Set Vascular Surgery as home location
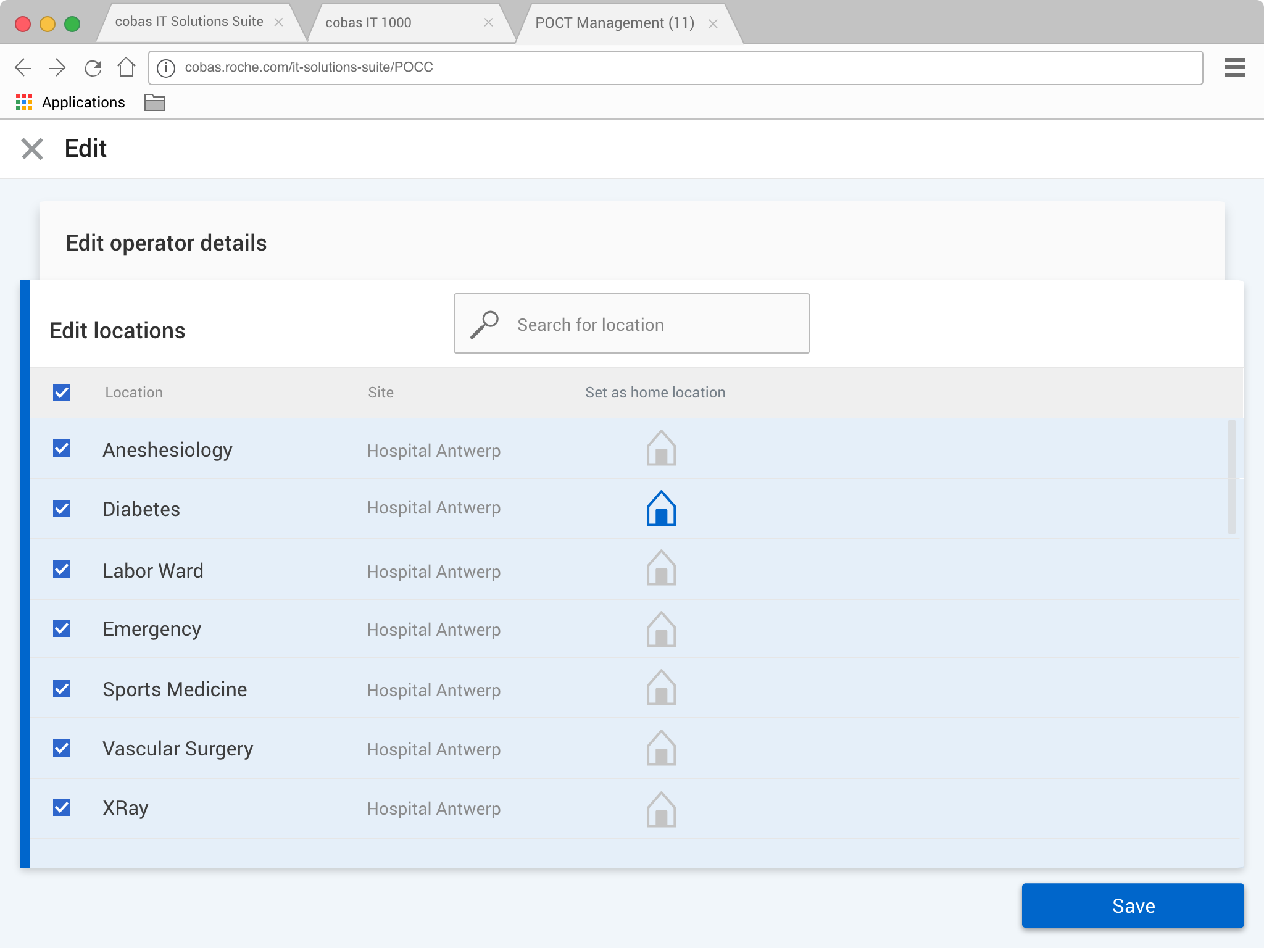The height and width of the screenshot is (948, 1264). [x=661, y=748]
